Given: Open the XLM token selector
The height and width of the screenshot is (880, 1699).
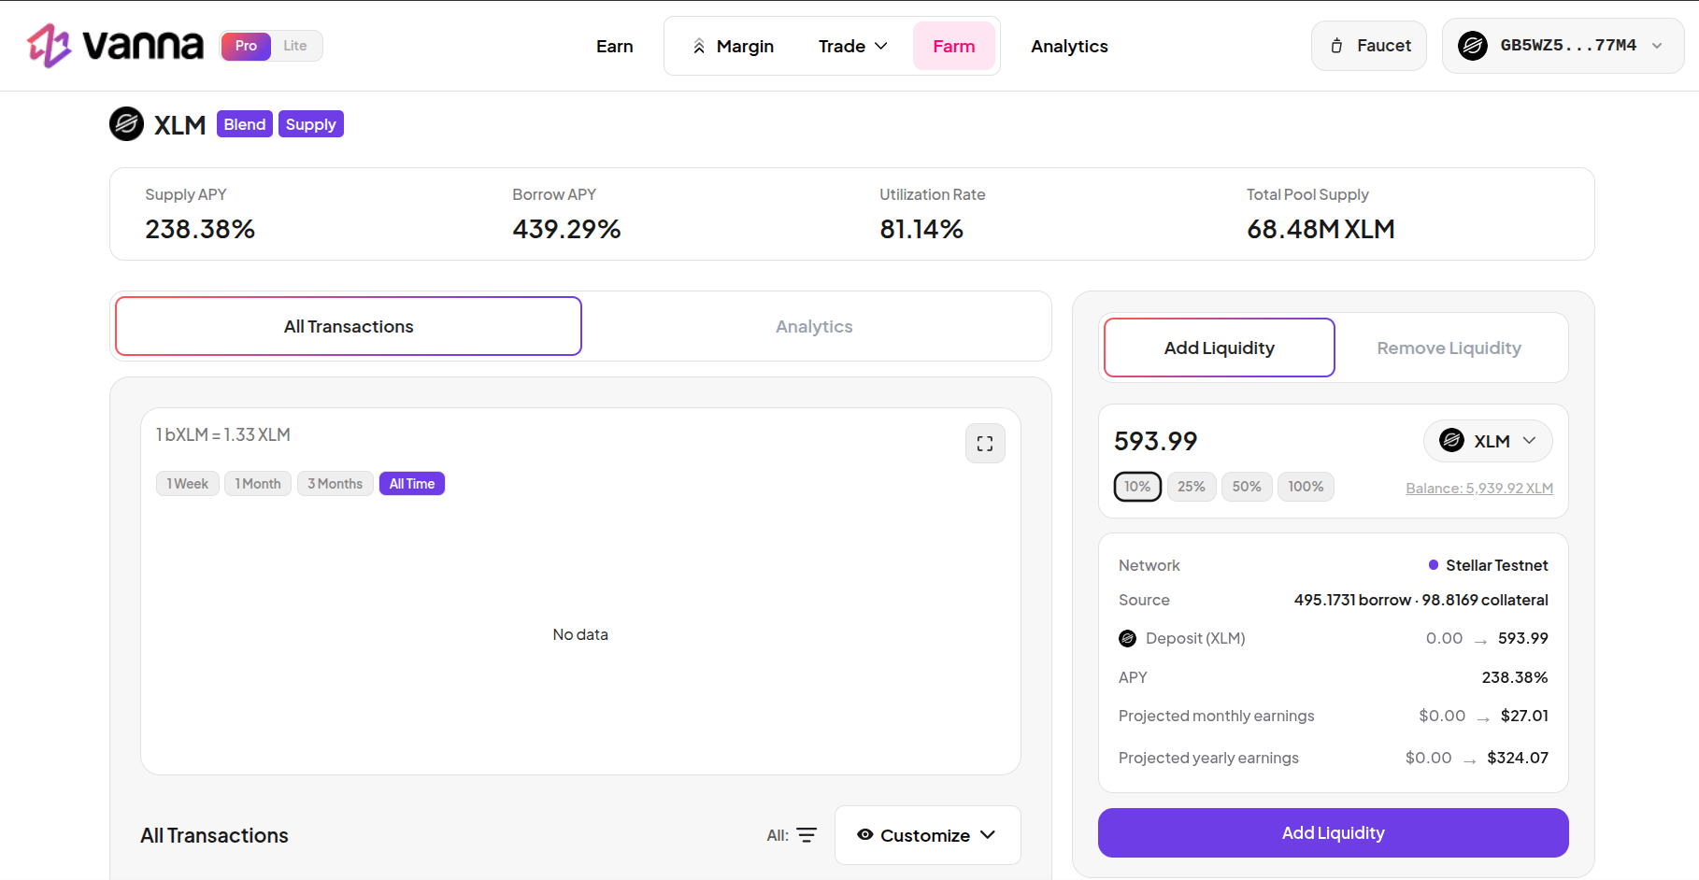Looking at the screenshot, I should click(1488, 441).
